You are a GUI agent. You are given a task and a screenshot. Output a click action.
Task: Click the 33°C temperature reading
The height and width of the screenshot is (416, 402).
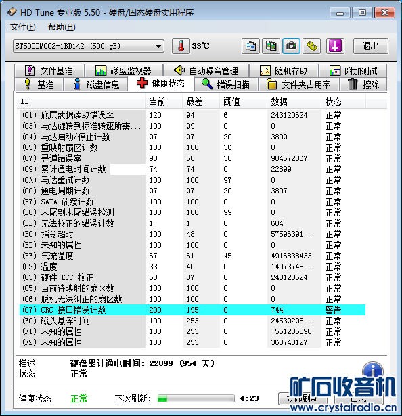[x=201, y=46]
